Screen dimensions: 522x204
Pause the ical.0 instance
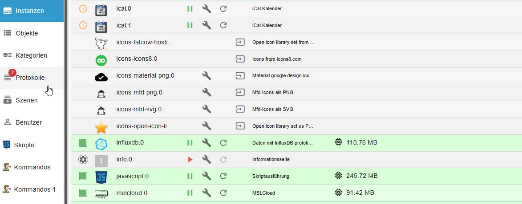tap(190, 8)
